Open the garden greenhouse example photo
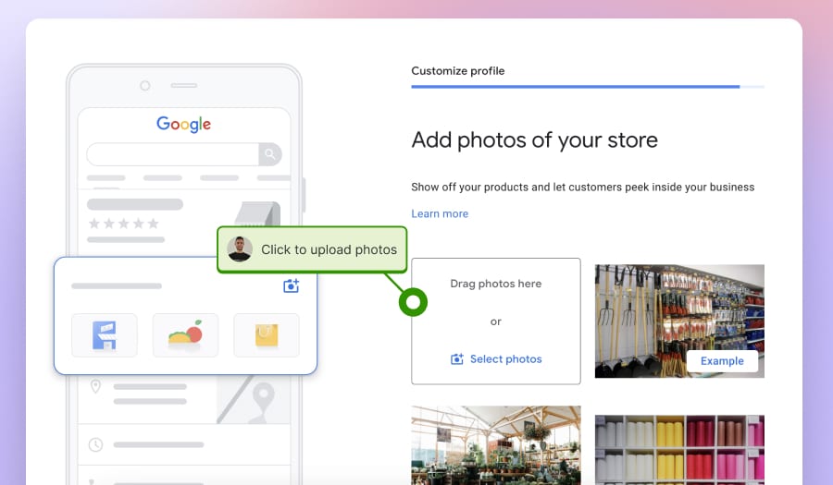This screenshot has height=485, width=833. click(x=496, y=445)
